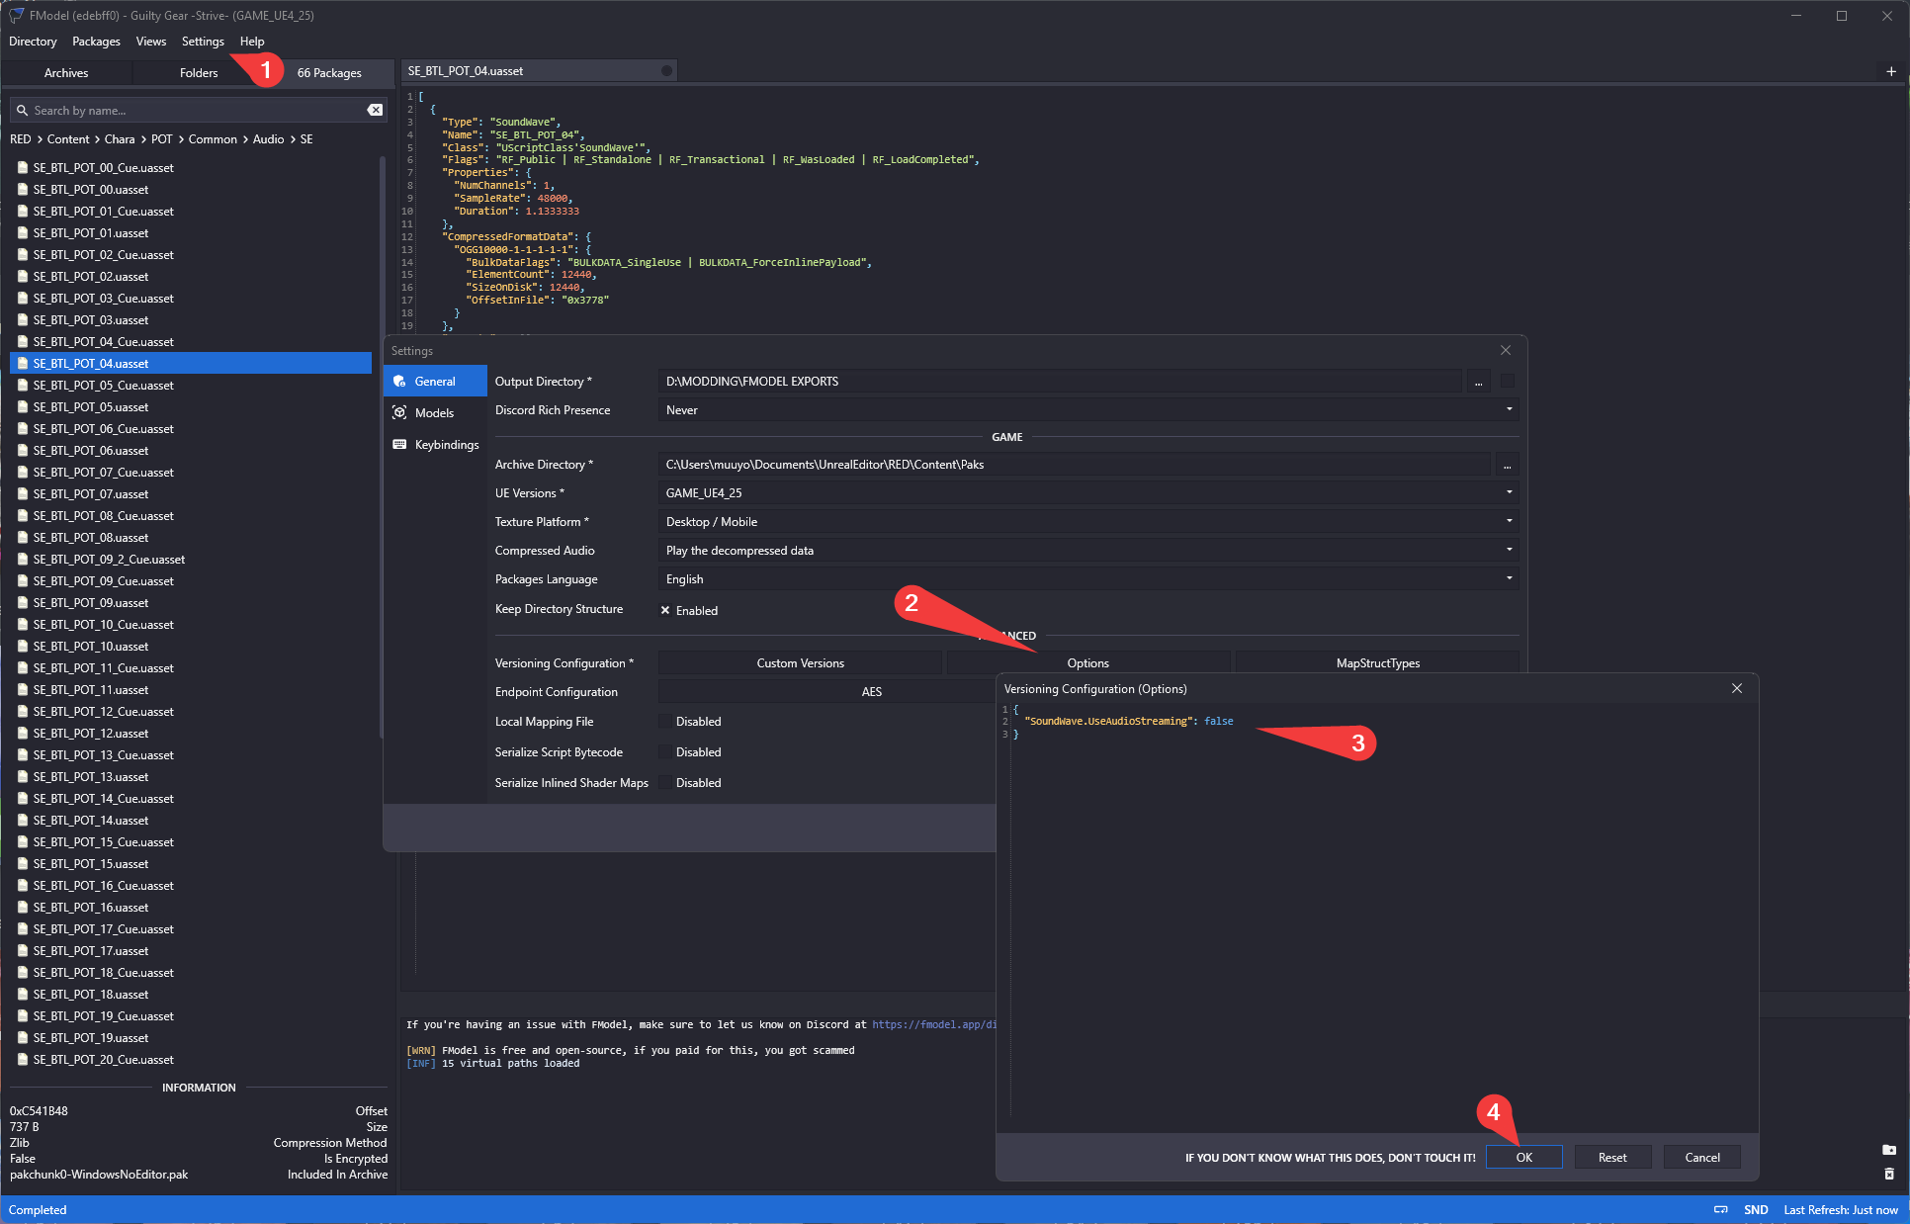
Task: Close the Settings dialog with the X
Action: (1505, 350)
